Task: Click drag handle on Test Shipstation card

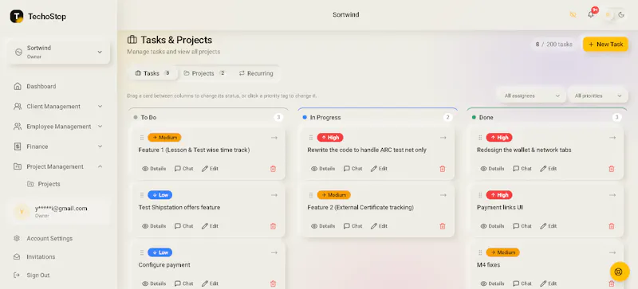Action: (142, 195)
